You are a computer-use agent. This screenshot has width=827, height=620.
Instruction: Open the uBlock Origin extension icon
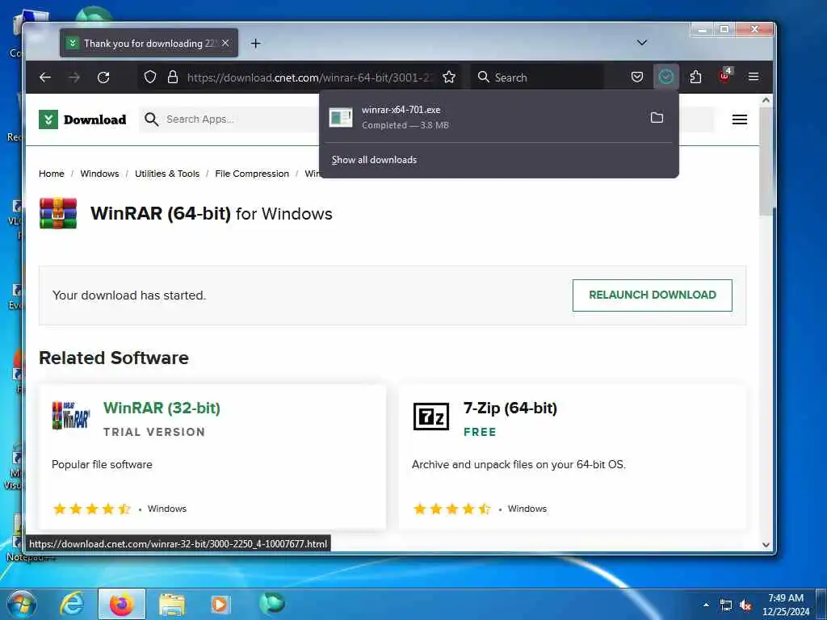pyautogui.click(x=725, y=77)
